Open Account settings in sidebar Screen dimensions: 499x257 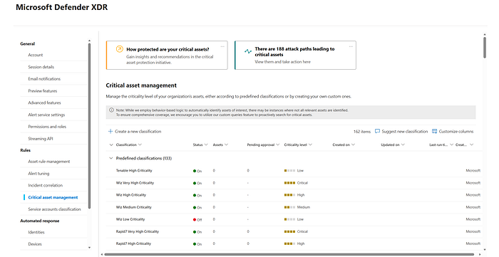point(36,55)
